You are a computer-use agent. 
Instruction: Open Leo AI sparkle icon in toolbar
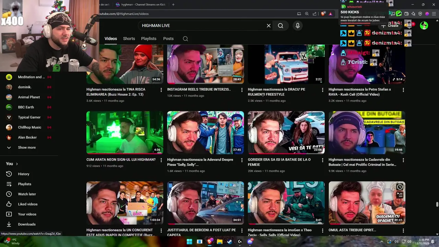tap(413, 14)
